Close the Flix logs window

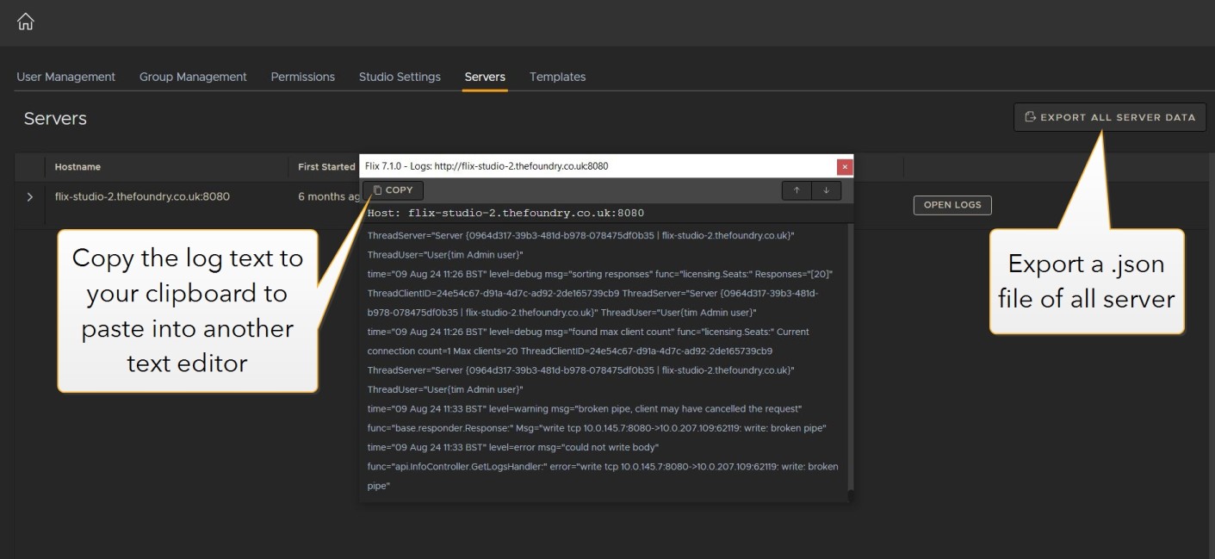point(845,166)
